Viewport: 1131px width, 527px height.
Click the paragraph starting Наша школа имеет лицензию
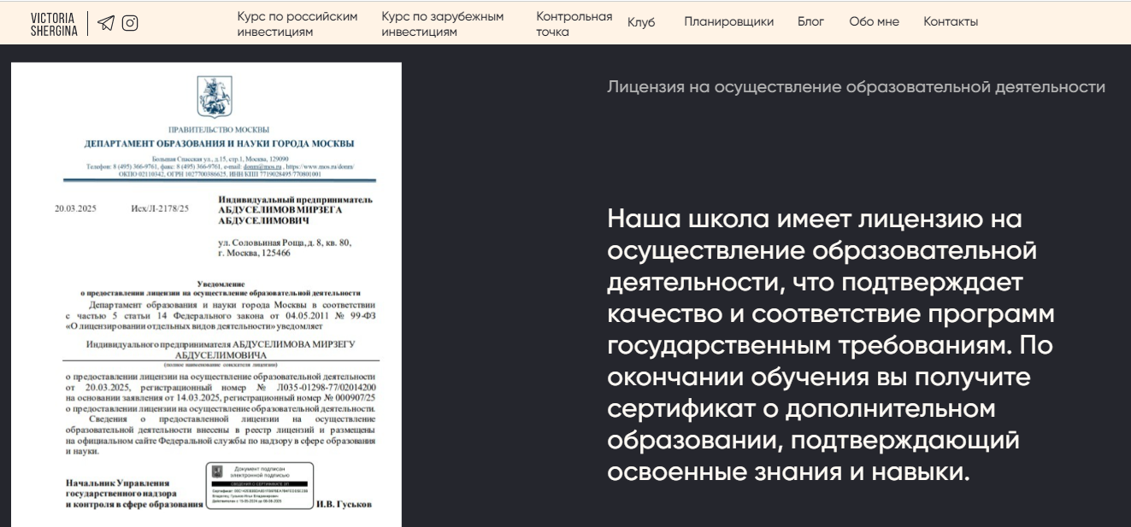point(831,345)
